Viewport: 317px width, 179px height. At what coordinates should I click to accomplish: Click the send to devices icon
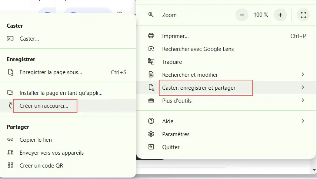10,152
